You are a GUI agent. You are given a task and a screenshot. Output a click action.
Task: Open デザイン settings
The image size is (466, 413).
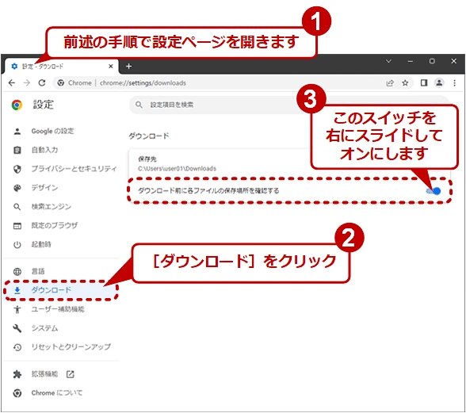[61, 188]
